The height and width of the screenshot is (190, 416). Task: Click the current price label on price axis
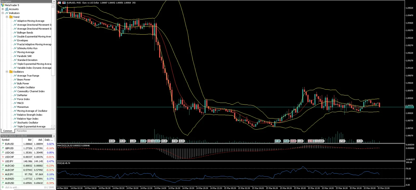(x=409, y=107)
